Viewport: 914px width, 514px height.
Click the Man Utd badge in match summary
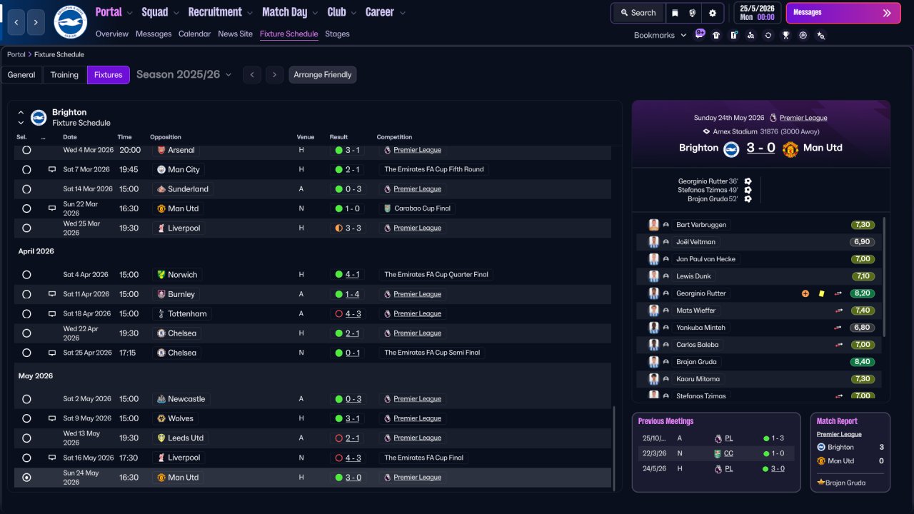[790, 148]
